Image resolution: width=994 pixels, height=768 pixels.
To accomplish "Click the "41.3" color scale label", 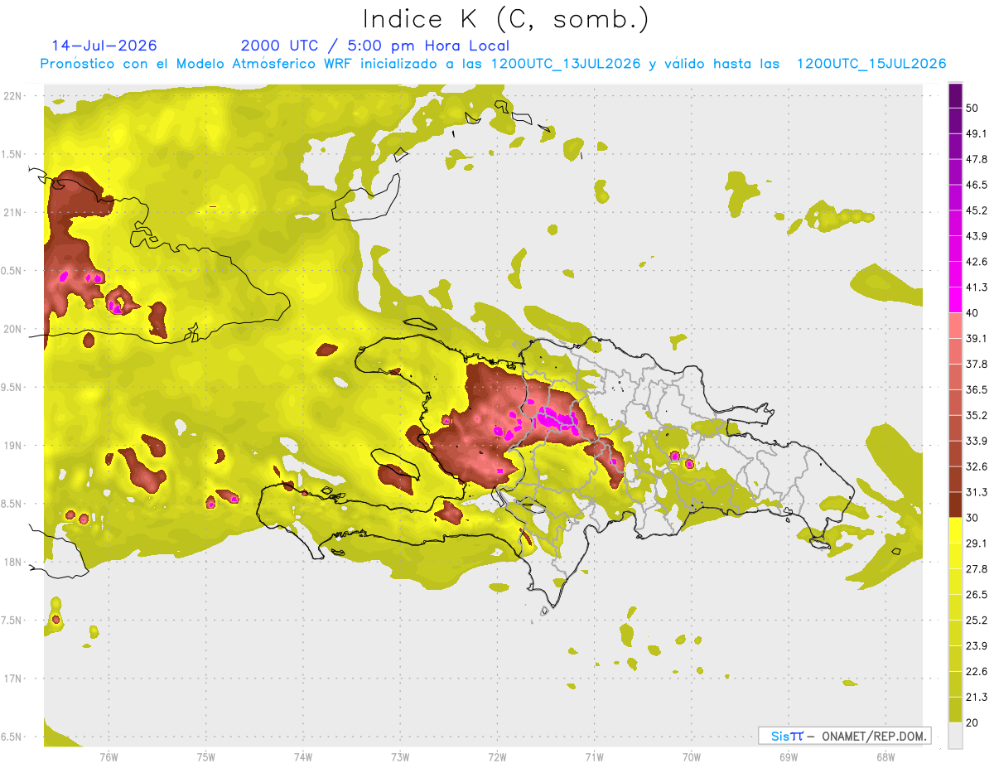I will [x=976, y=287].
